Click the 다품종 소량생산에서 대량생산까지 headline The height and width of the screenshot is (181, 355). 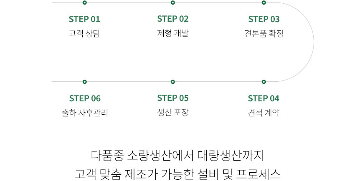(x=177, y=156)
